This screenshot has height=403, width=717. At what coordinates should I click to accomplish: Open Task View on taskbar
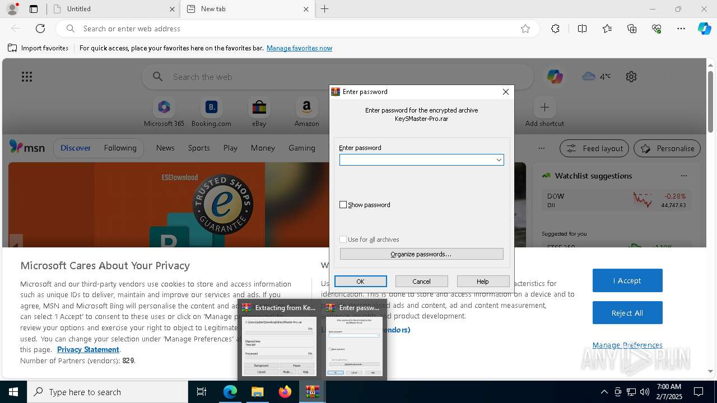(202, 392)
